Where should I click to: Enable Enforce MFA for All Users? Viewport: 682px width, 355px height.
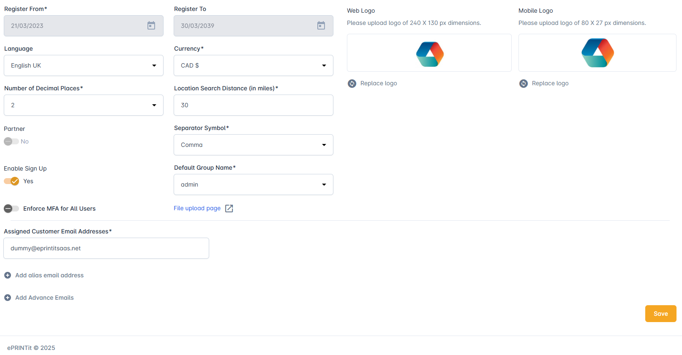(x=11, y=209)
